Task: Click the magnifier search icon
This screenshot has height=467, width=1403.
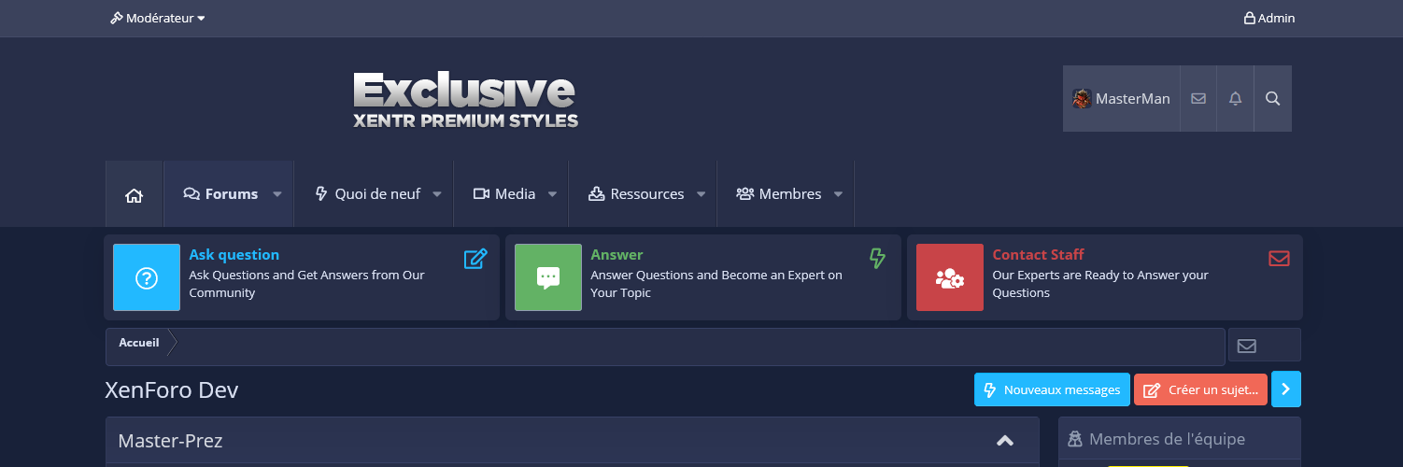Action: pos(1272,98)
